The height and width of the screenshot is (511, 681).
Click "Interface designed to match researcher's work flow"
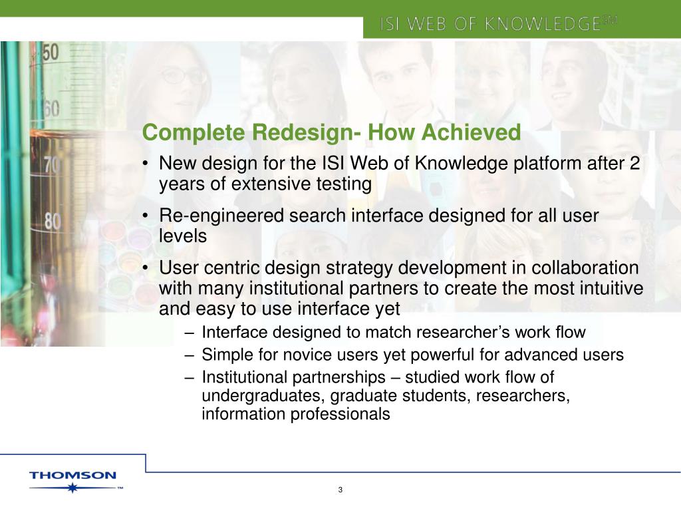point(394,333)
